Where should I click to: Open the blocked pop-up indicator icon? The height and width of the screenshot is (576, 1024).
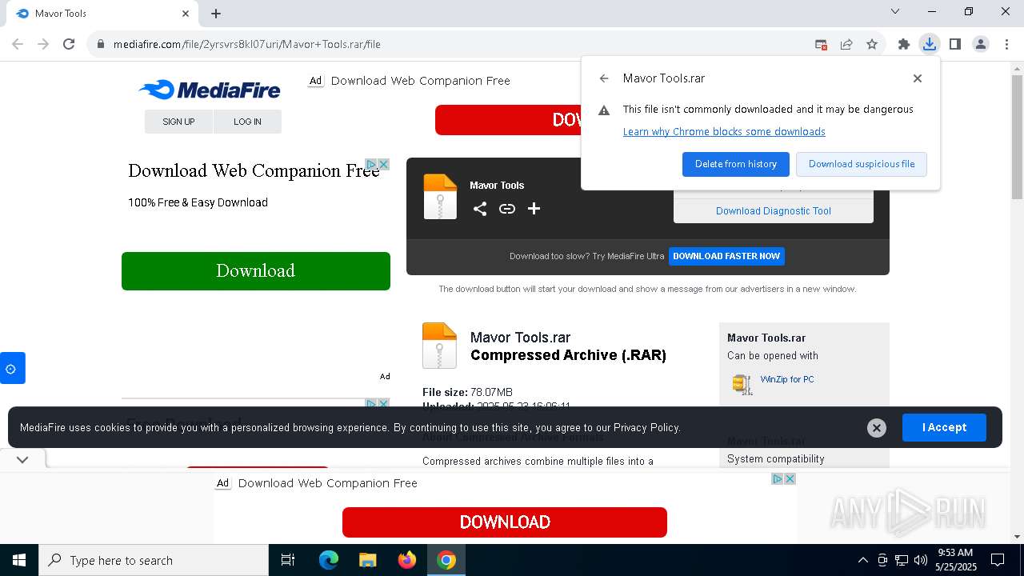click(821, 44)
